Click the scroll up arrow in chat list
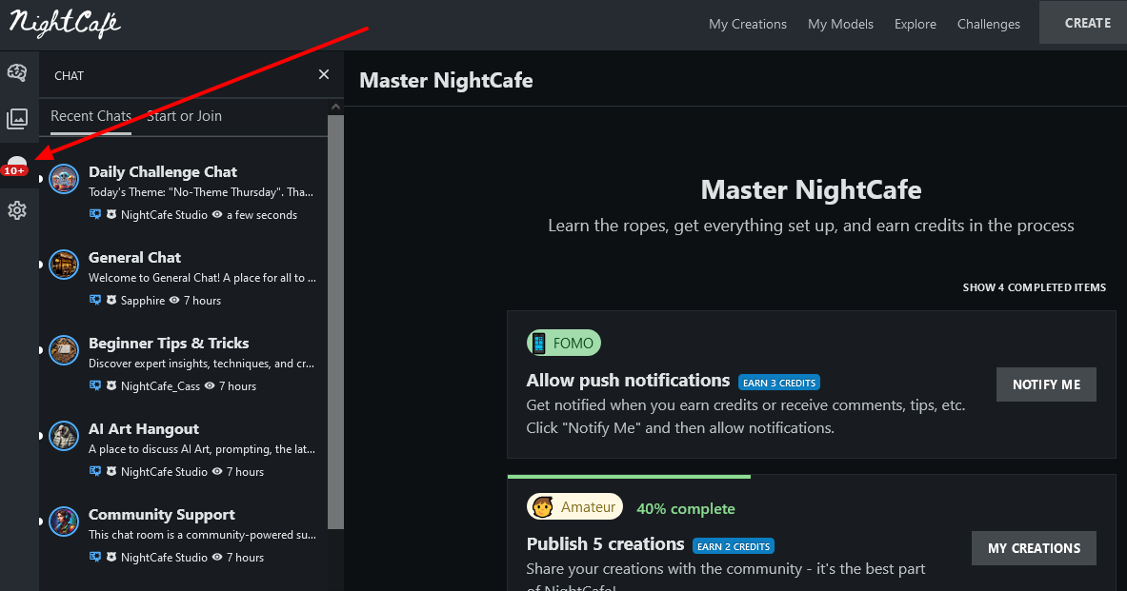The image size is (1127, 591). tap(335, 107)
